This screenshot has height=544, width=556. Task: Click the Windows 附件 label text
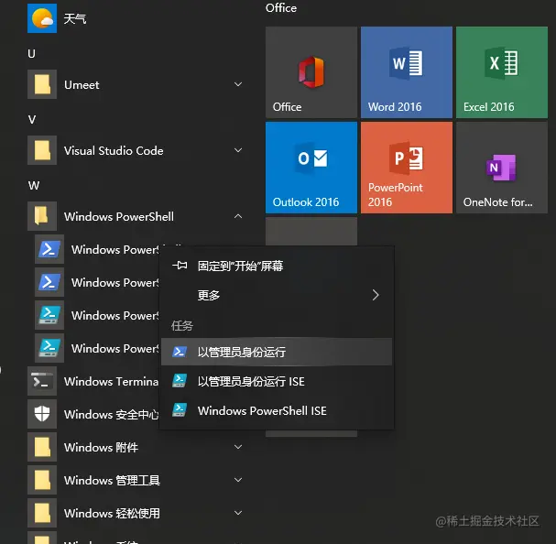click(x=101, y=447)
